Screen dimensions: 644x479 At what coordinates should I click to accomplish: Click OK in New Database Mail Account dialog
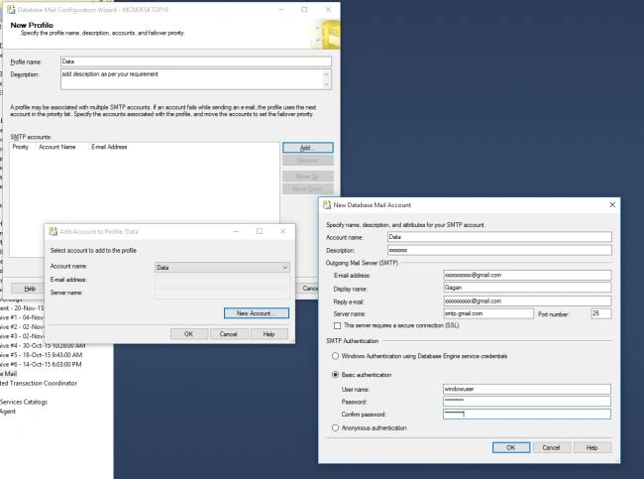pyautogui.click(x=511, y=447)
